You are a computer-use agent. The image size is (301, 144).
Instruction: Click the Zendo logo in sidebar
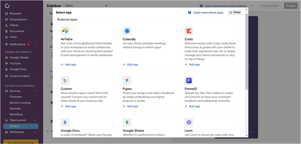[x=7, y=6]
